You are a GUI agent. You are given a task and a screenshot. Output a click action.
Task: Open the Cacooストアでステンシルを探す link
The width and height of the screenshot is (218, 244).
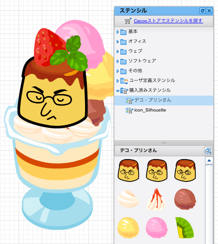[168, 21]
